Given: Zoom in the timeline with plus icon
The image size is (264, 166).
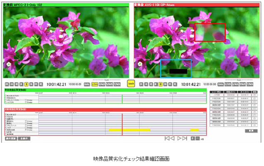Looking at the screenshot, I should tap(192, 138).
